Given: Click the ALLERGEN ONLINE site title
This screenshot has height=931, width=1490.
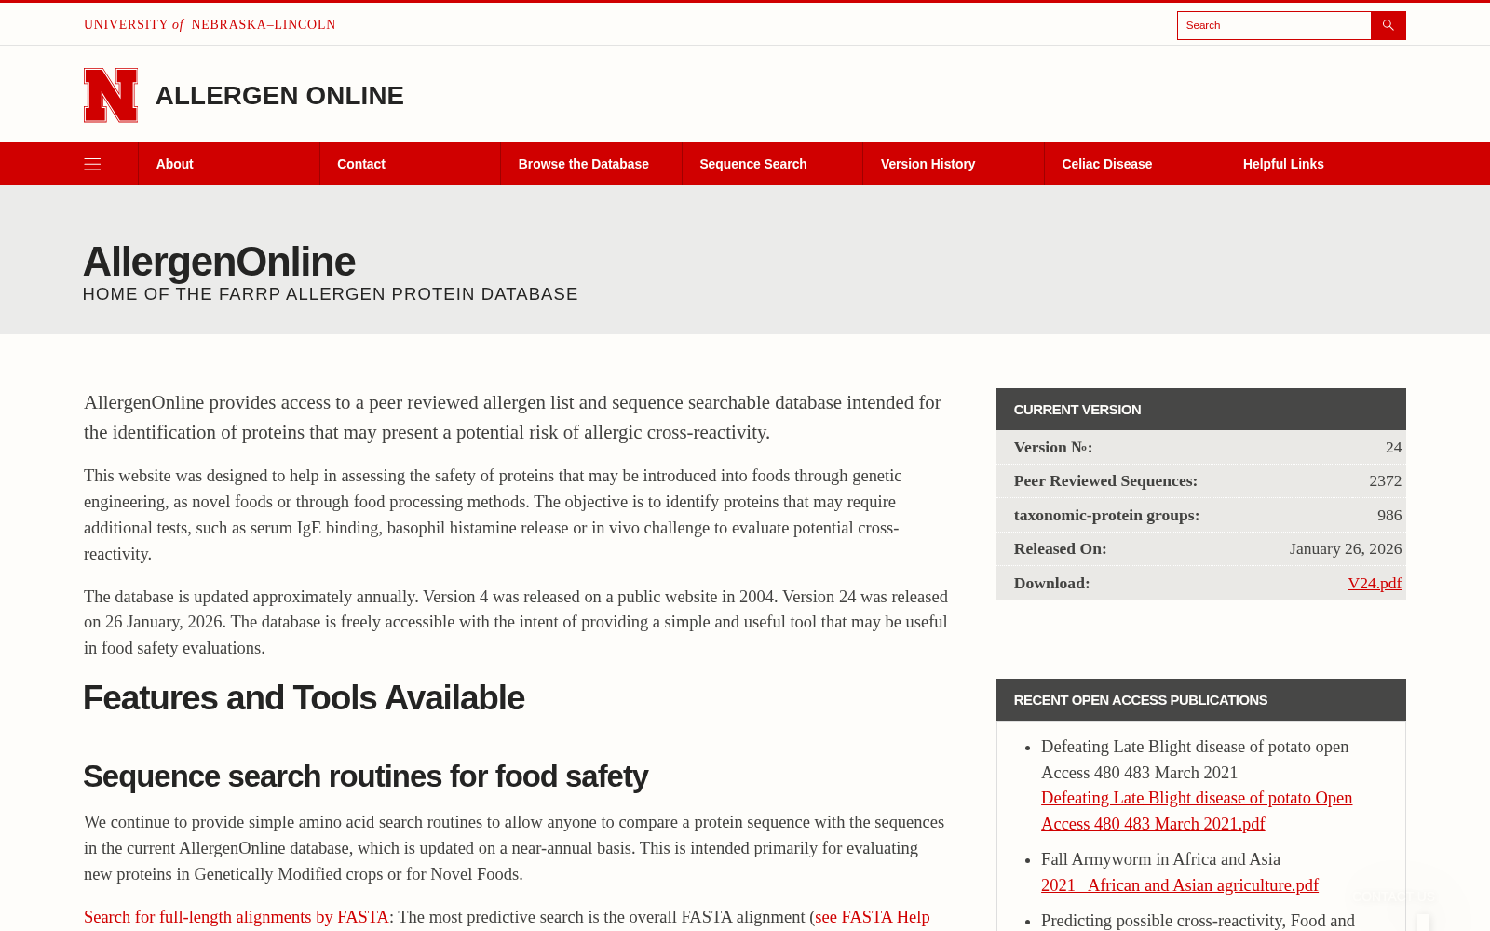Looking at the screenshot, I should click(x=279, y=96).
